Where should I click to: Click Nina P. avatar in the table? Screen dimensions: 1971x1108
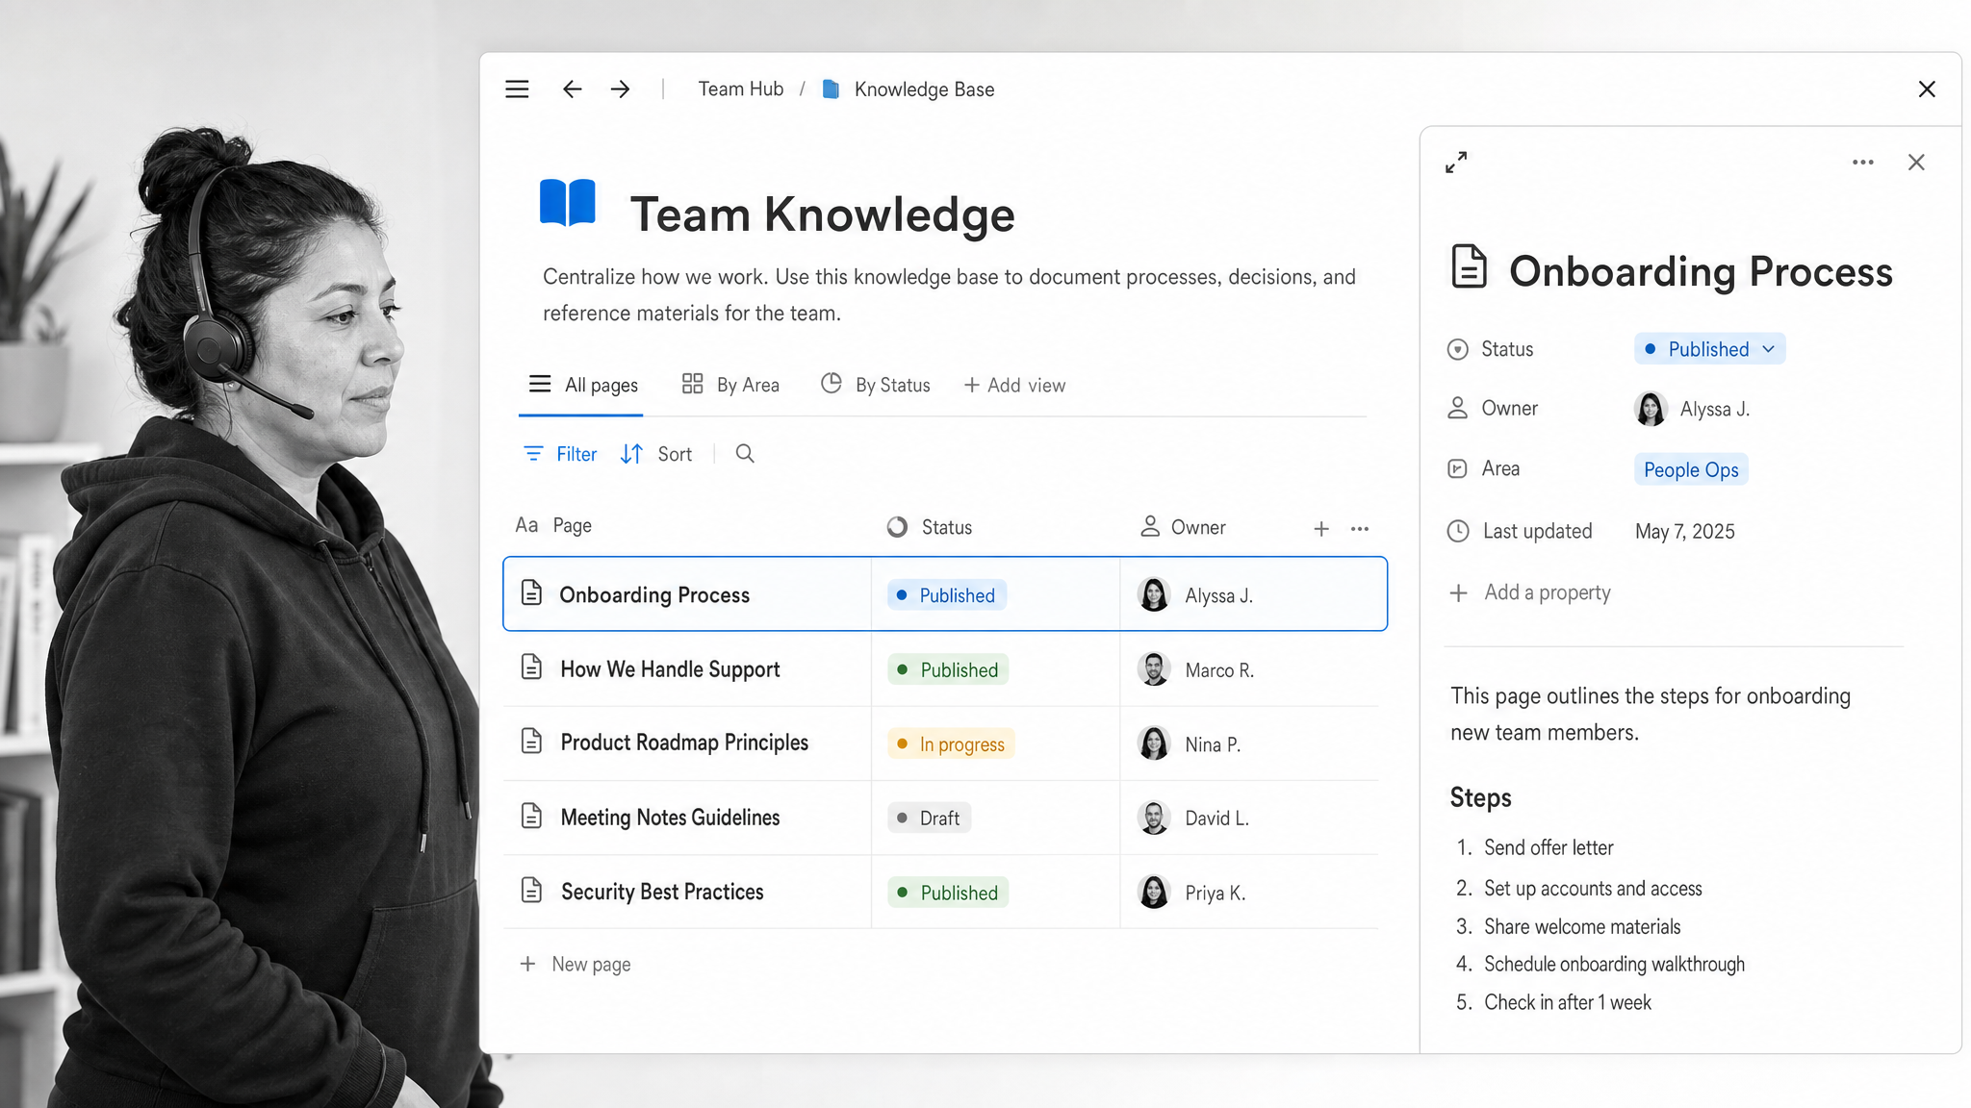1154,743
